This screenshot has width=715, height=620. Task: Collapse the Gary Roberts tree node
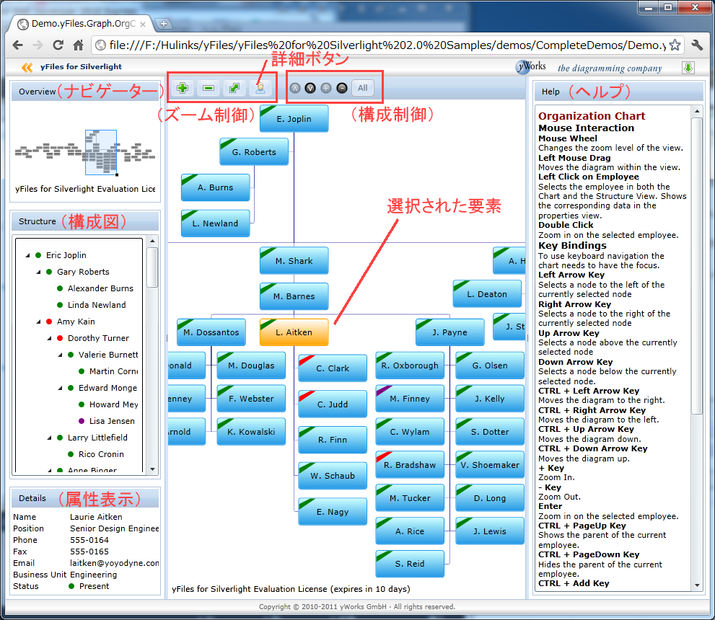tap(38, 272)
